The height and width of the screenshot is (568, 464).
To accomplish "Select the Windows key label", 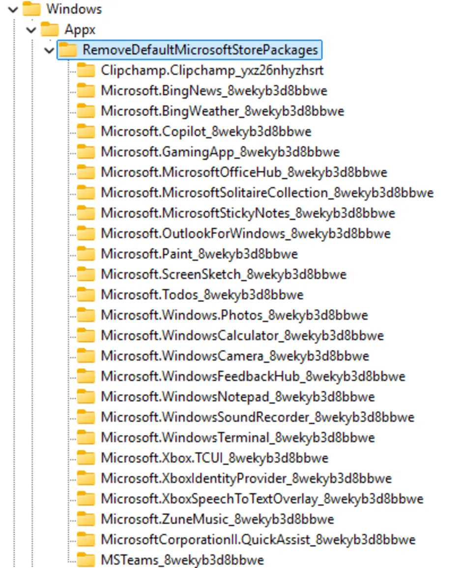I will click(x=74, y=9).
